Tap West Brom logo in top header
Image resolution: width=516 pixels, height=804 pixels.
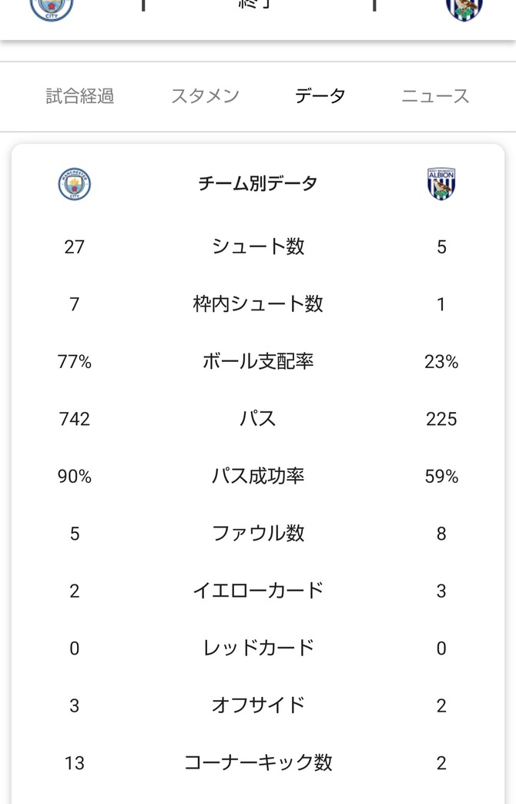464,9
